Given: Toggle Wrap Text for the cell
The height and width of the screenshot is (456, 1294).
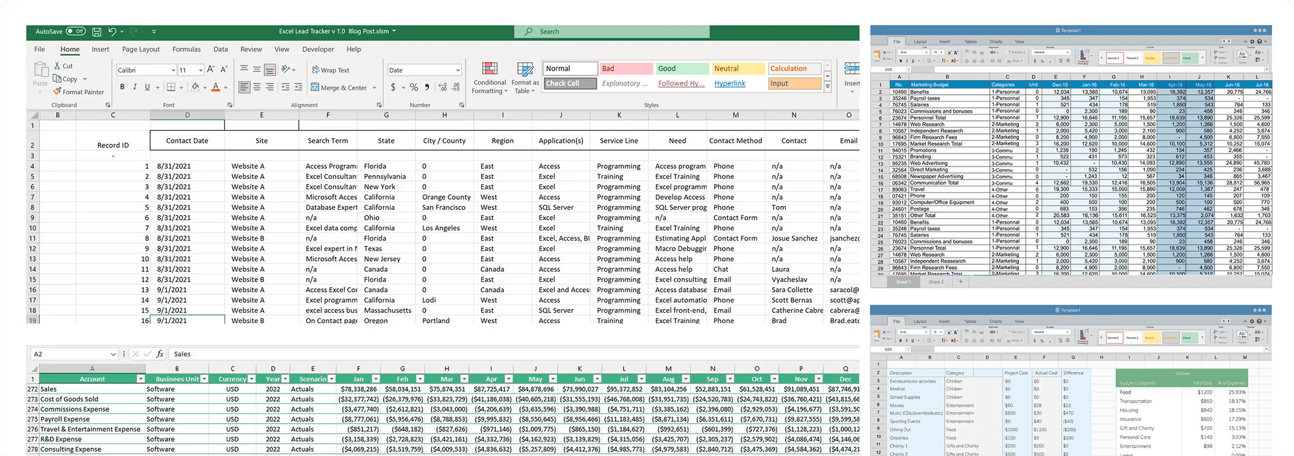Looking at the screenshot, I should point(331,70).
